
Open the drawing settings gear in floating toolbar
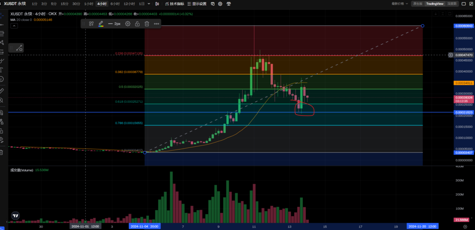pos(128,23)
